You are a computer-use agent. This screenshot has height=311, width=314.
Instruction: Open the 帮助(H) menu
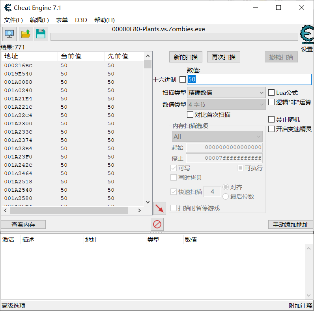pos(104,20)
